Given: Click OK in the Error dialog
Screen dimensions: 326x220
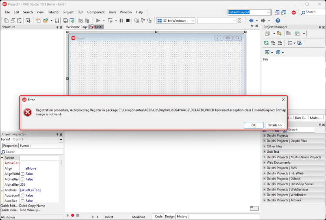Looking at the screenshot, I should coord(253,125).
